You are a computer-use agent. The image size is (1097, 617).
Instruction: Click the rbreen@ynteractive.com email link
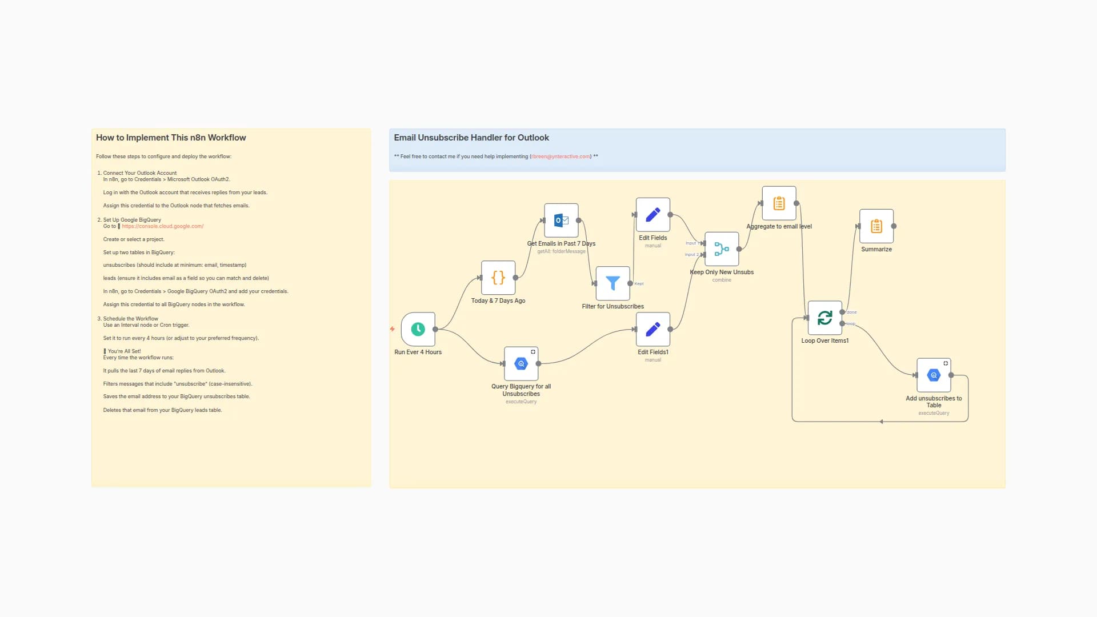click(x=560, y=157)
